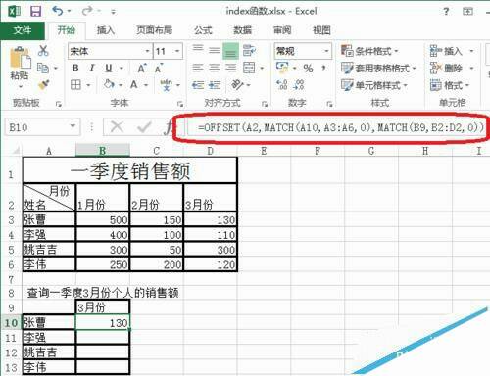The height and width of the screenshot is (376, 490).
Task: Click the formula bar Enter checkmark button
Action: click(x=144, y=127)
